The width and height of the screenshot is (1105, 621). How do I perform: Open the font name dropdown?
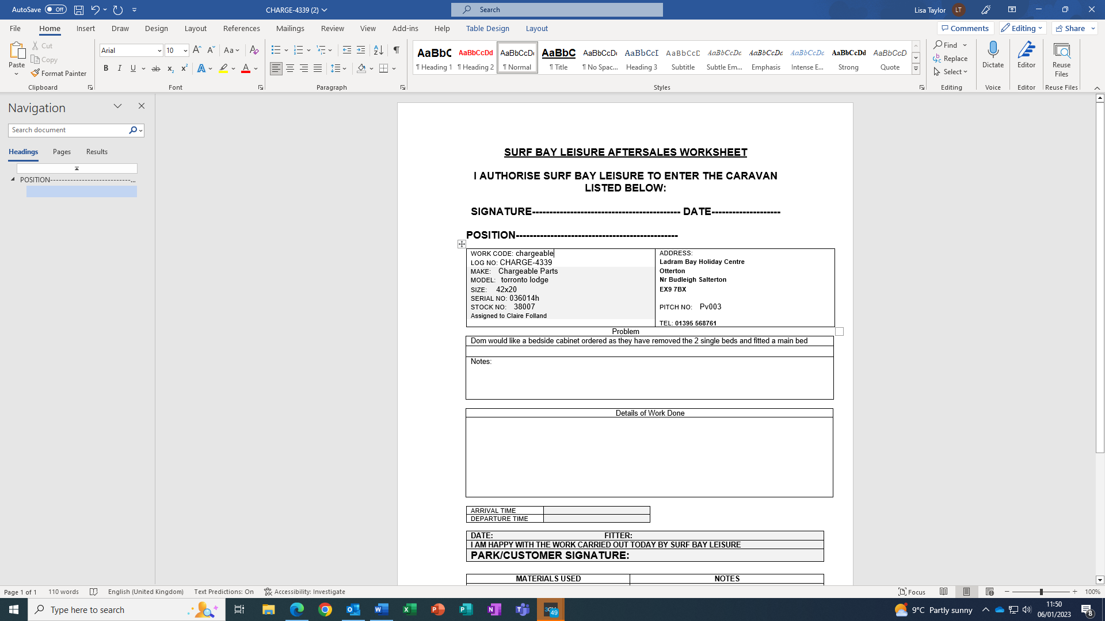coord(159,51)
